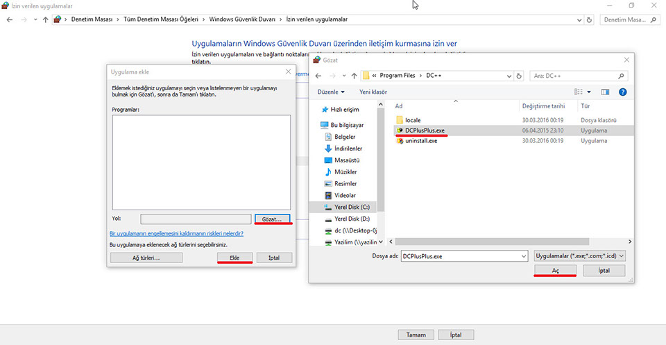Open the risks of unblocking an app link
Image resolution: width=666 pixels, height=345 pixels.
176,234
